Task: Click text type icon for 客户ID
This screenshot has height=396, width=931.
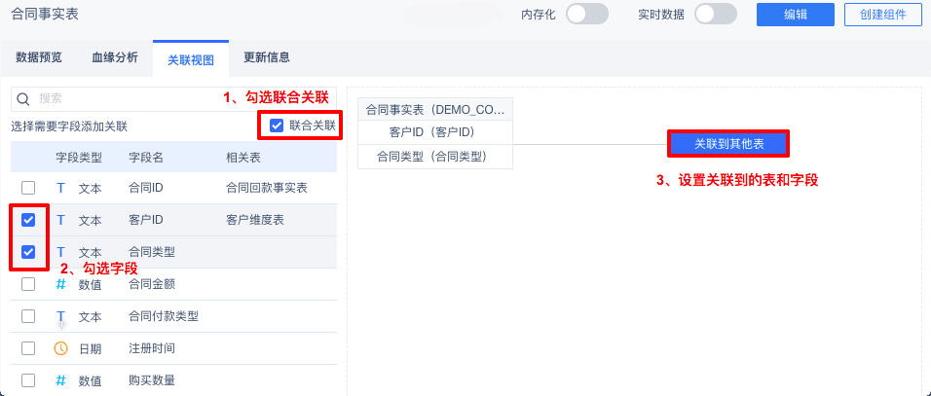Action: (60, 220)
